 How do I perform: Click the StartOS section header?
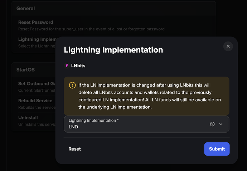[x=25, y=70]
